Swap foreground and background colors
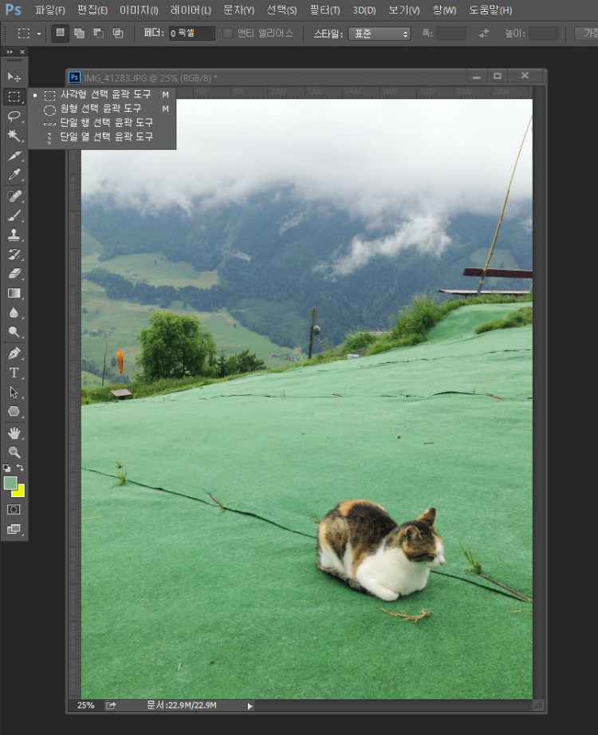The height and width of the screenshot is (735, 598). point(21,468)
